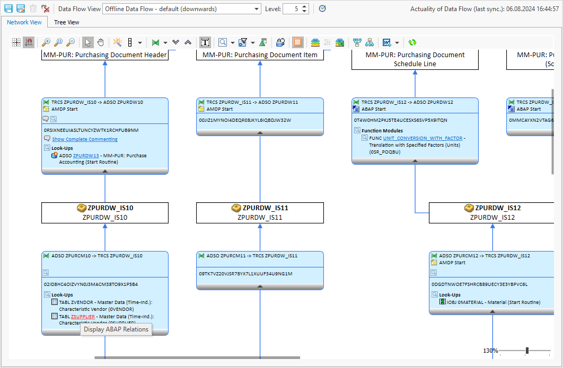
Task: Click the magic wand auto-layout icon
Action: [118, 42]
